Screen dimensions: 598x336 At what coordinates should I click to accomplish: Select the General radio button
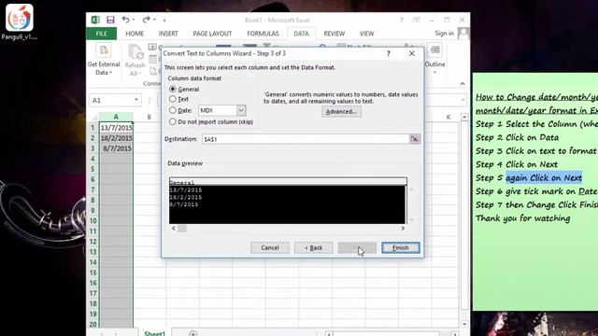173,89
